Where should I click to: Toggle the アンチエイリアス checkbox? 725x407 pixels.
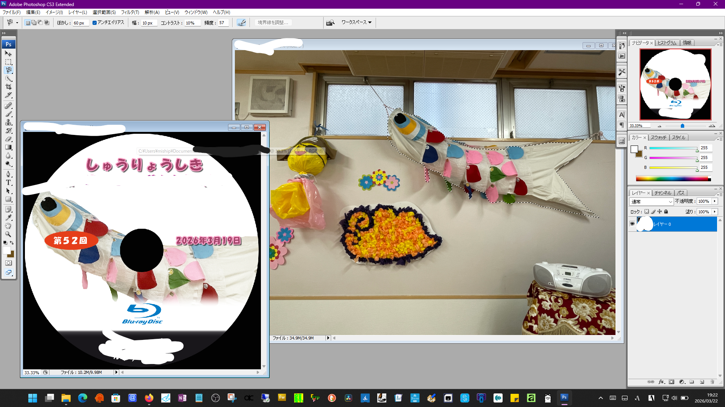pos(94,23)
